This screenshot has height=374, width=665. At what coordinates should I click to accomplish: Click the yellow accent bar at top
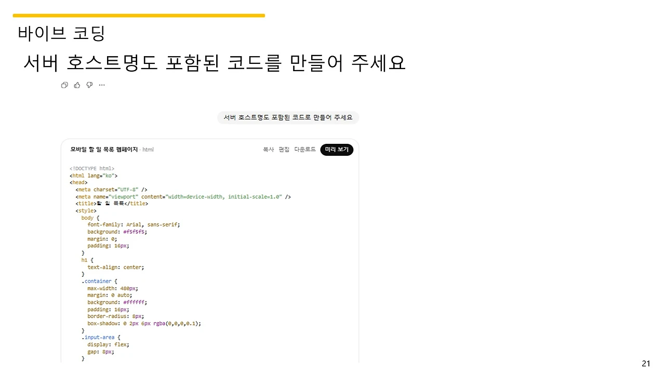(139, 15)
